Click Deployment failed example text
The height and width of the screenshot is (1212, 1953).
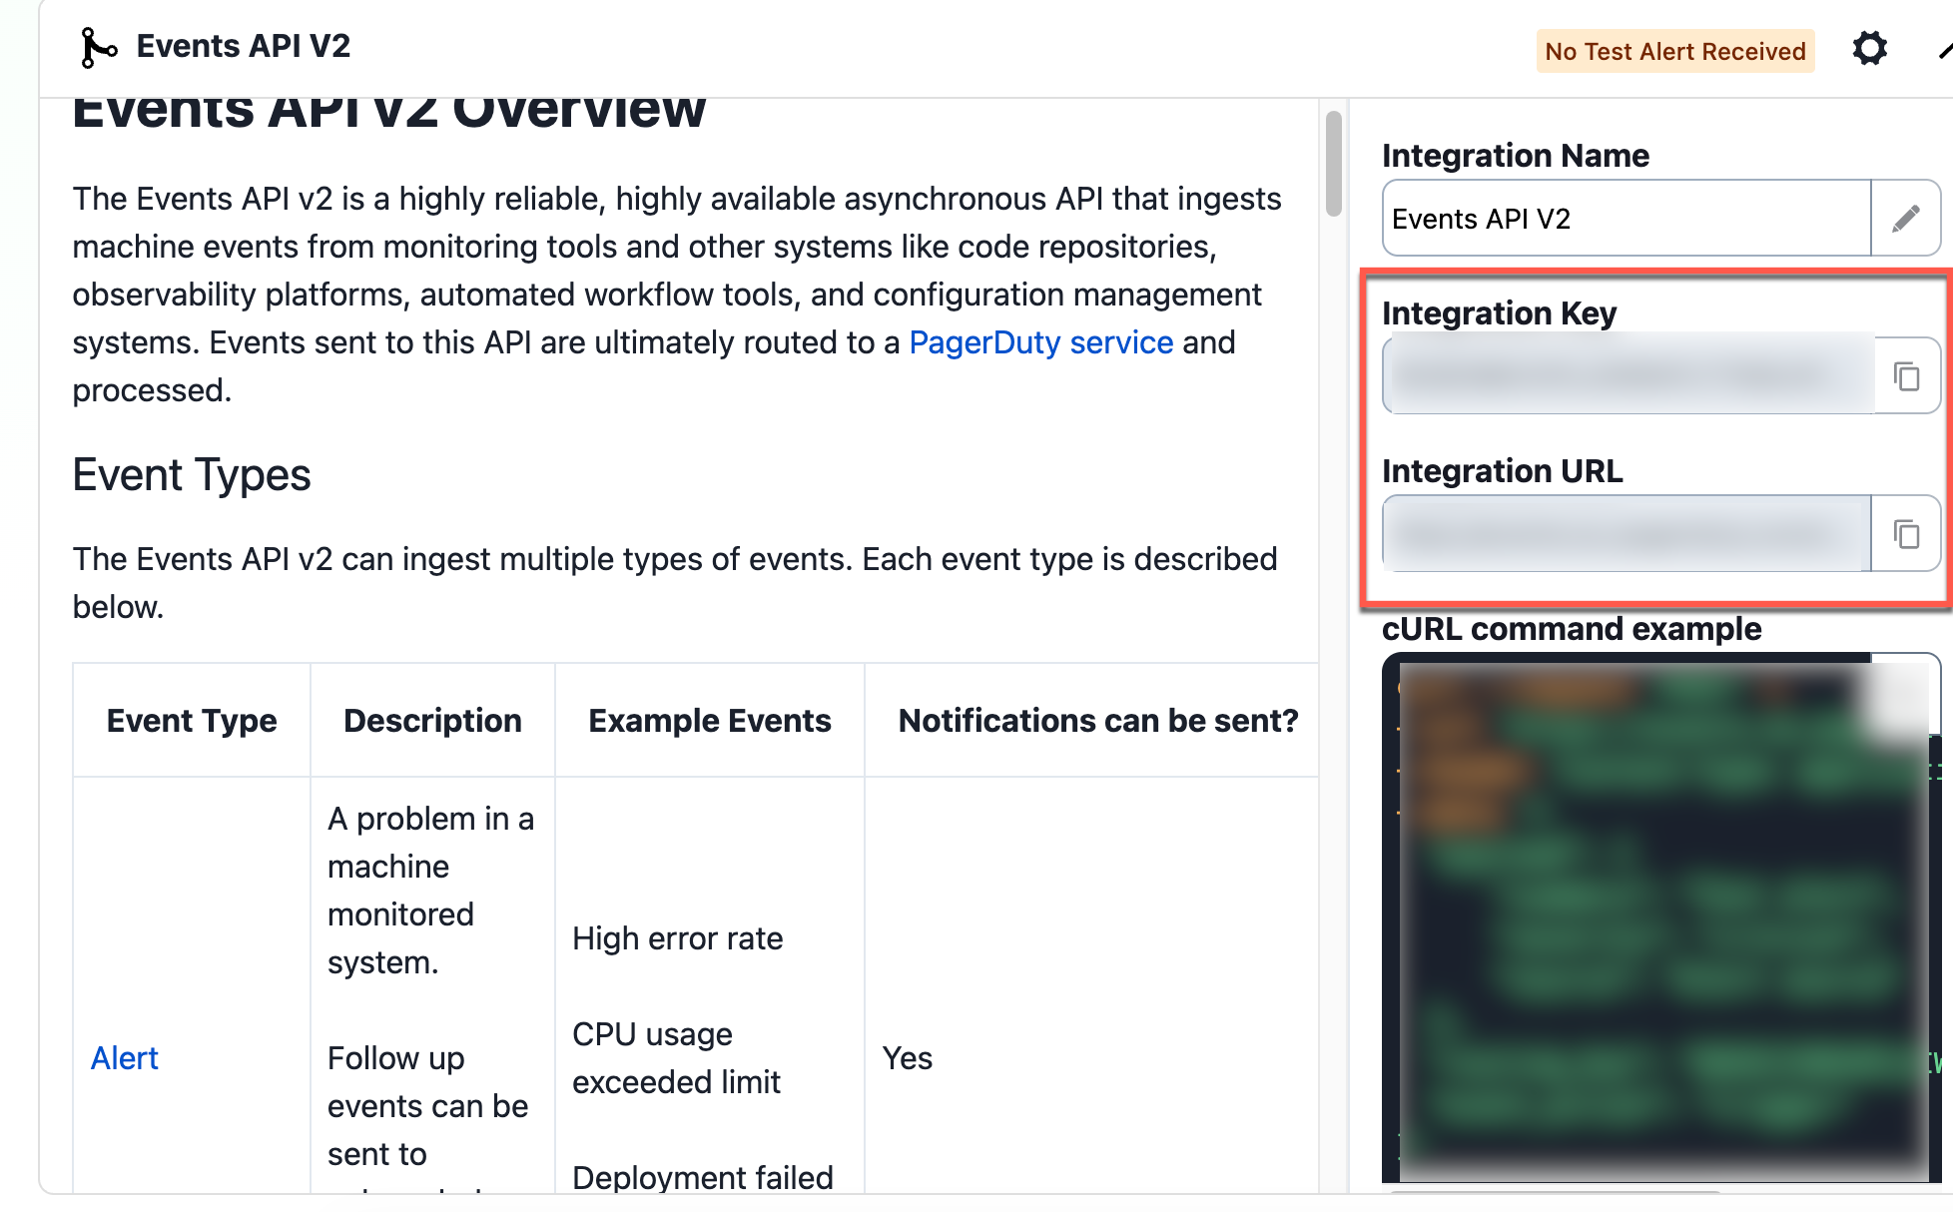702,1178
